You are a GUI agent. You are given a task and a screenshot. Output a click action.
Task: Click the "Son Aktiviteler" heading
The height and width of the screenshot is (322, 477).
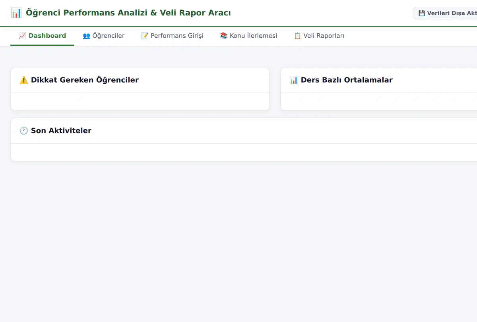point(61,131)
